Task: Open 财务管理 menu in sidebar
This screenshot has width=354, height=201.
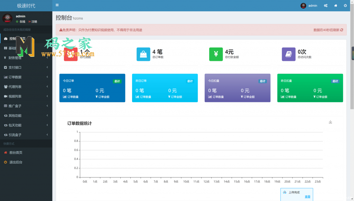Action: (26, 58)
